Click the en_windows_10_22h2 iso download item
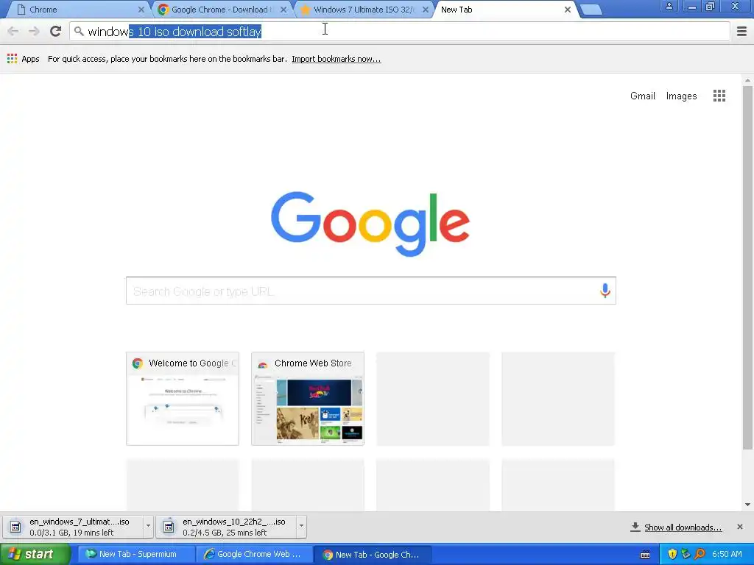 point(226,527)
